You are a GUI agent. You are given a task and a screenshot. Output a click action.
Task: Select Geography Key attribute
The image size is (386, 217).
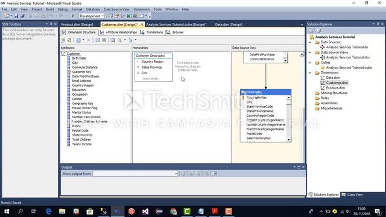pos(83,104)
